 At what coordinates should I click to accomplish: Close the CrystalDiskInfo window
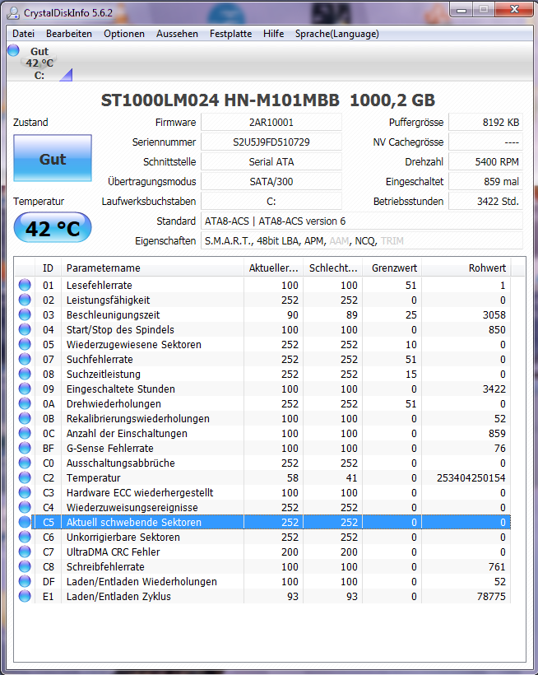pyautogui.click(x=514, y=10)
